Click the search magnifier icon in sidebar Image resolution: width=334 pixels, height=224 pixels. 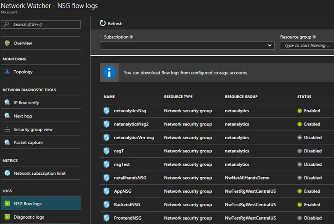[6, 24]
